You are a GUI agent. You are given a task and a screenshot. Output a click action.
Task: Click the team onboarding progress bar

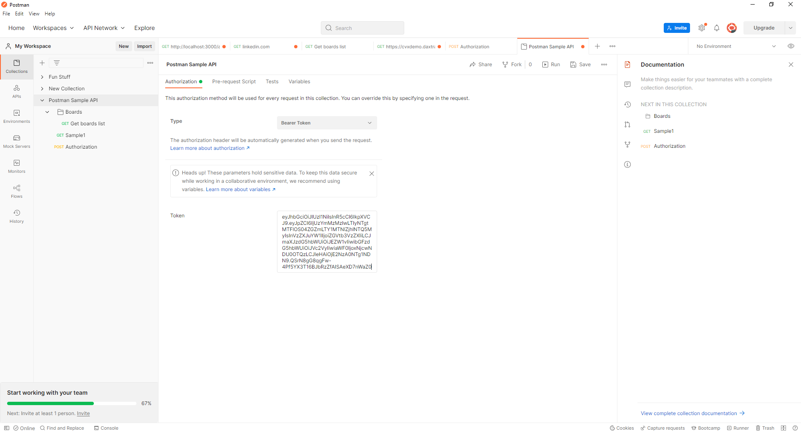72,403
